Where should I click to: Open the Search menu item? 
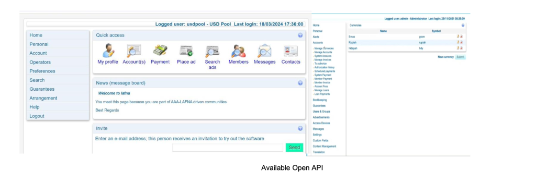[58, 80]
